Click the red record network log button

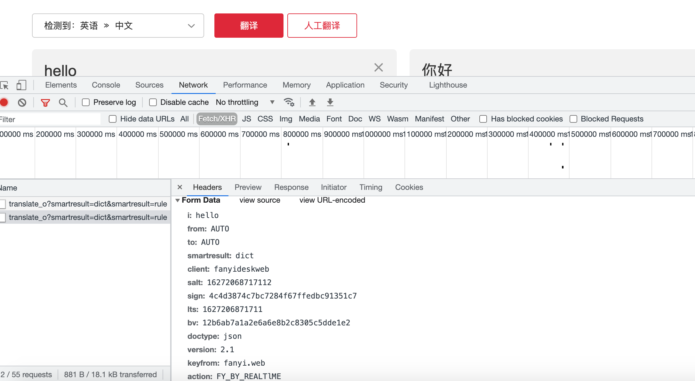4,102
